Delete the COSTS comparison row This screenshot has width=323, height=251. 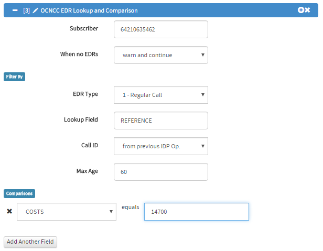coord(9,211)
